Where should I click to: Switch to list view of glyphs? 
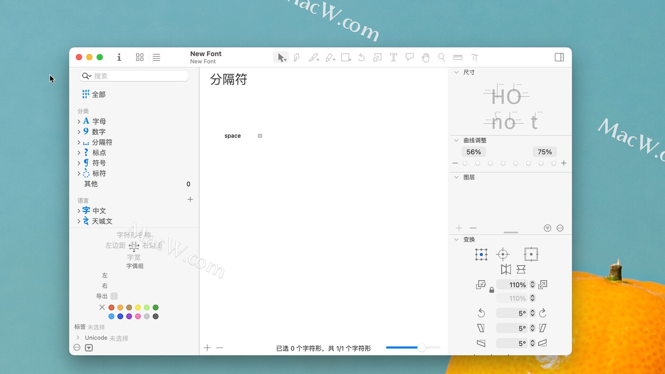pos(156,57)
